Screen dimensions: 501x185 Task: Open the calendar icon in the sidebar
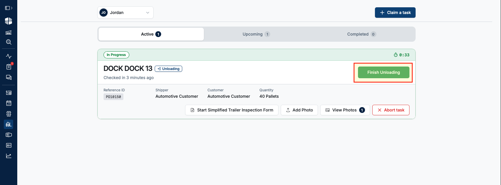[x=9, y=103]
